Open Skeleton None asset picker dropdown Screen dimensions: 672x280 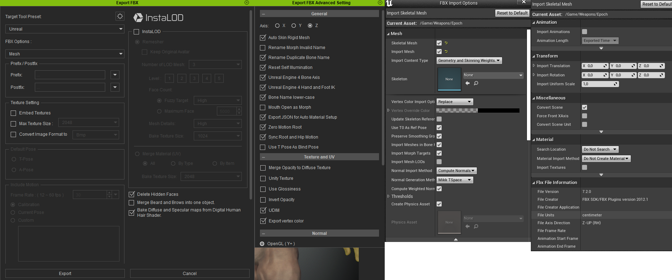coord(493,75)
